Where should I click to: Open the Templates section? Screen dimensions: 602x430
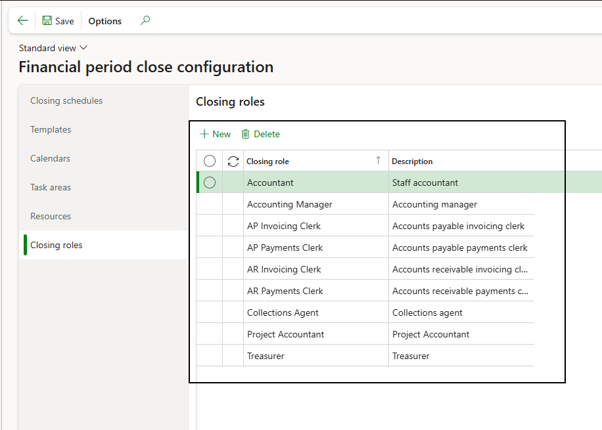(51, 129)
